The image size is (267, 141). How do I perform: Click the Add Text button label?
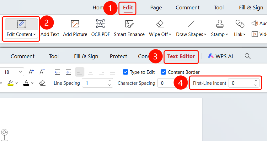(x=50, y=34)
